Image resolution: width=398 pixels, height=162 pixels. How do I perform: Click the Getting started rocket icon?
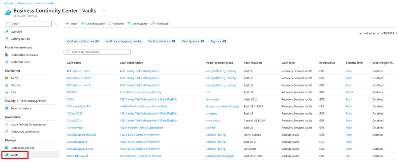7,39
